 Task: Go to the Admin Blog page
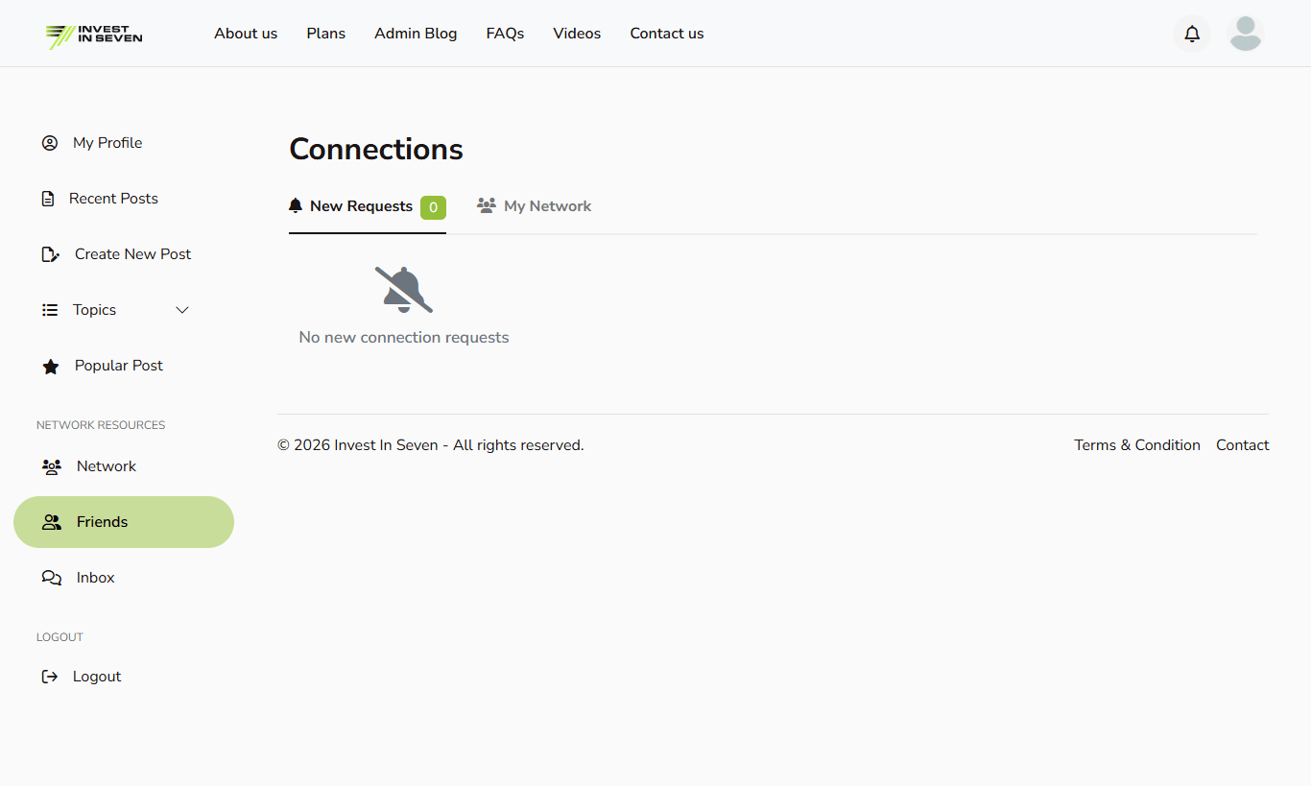[416, 34]
